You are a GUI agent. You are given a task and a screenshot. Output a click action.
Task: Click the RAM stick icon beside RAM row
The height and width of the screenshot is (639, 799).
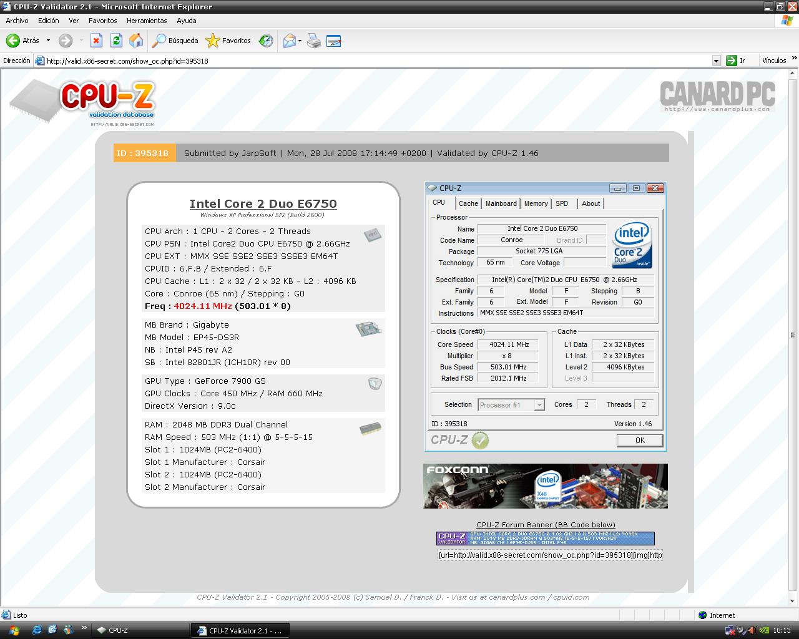click(x=371, y=429)
